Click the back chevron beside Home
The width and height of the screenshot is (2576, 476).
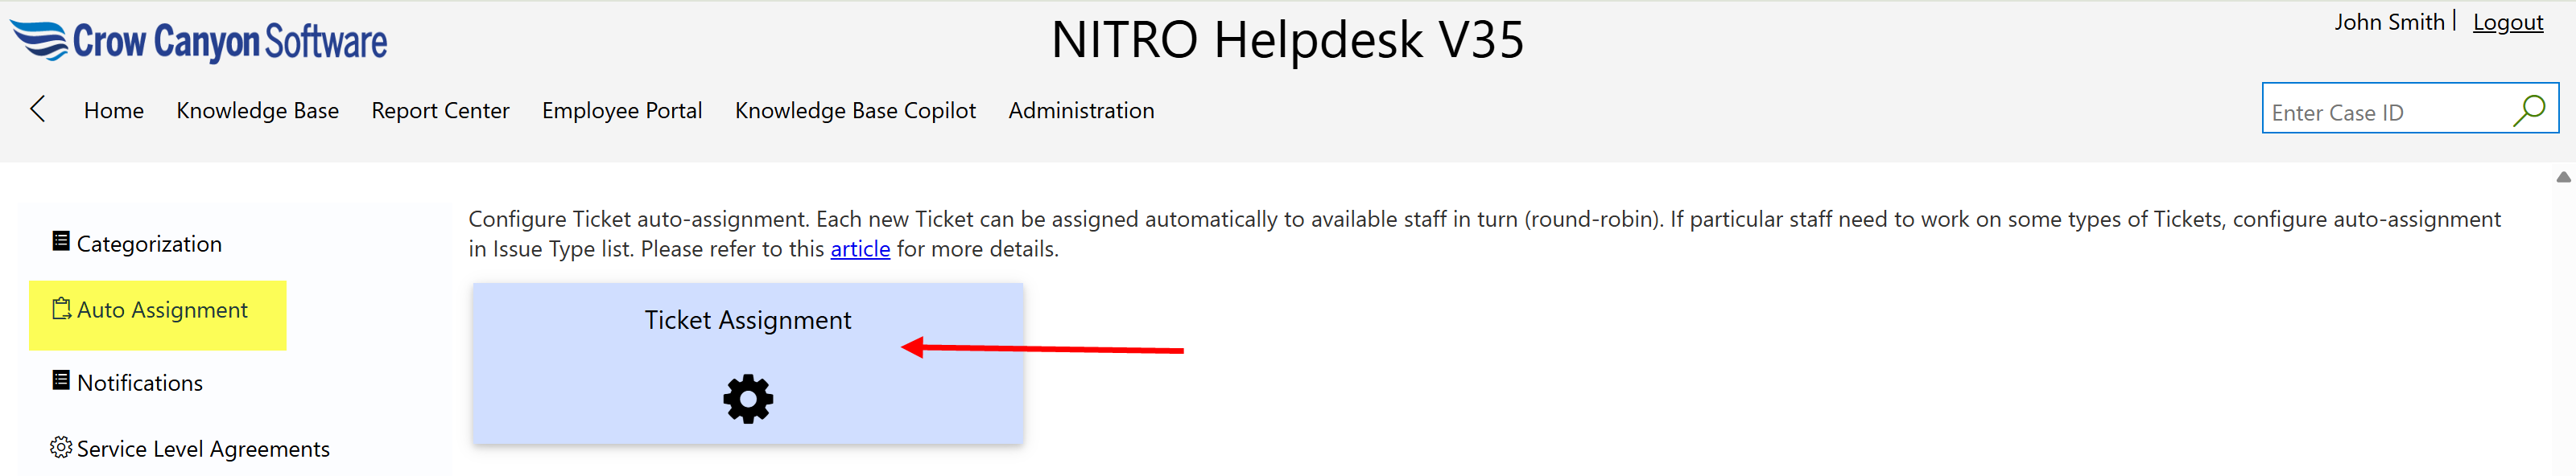(x=37, y=110)
